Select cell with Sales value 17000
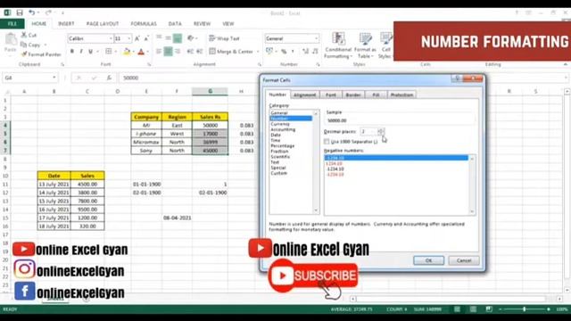Viewport: 571px width, 321px height. [x=211, y=134]
